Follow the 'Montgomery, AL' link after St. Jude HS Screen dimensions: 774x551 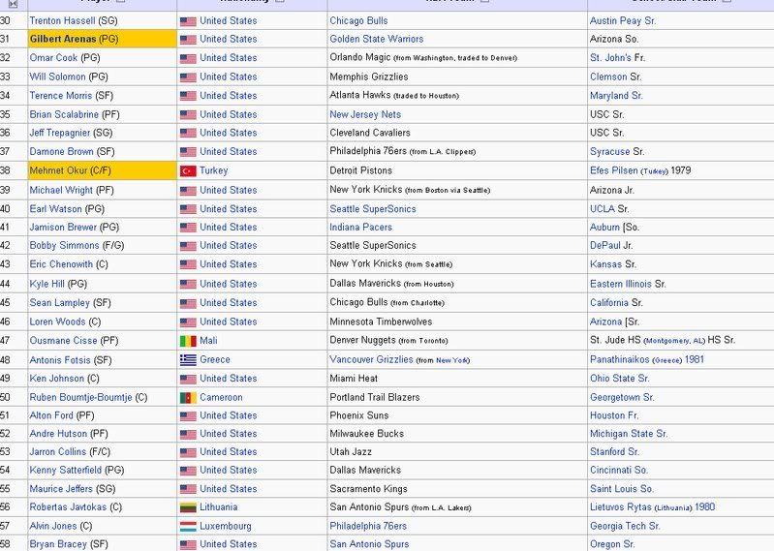click(674, 341)
